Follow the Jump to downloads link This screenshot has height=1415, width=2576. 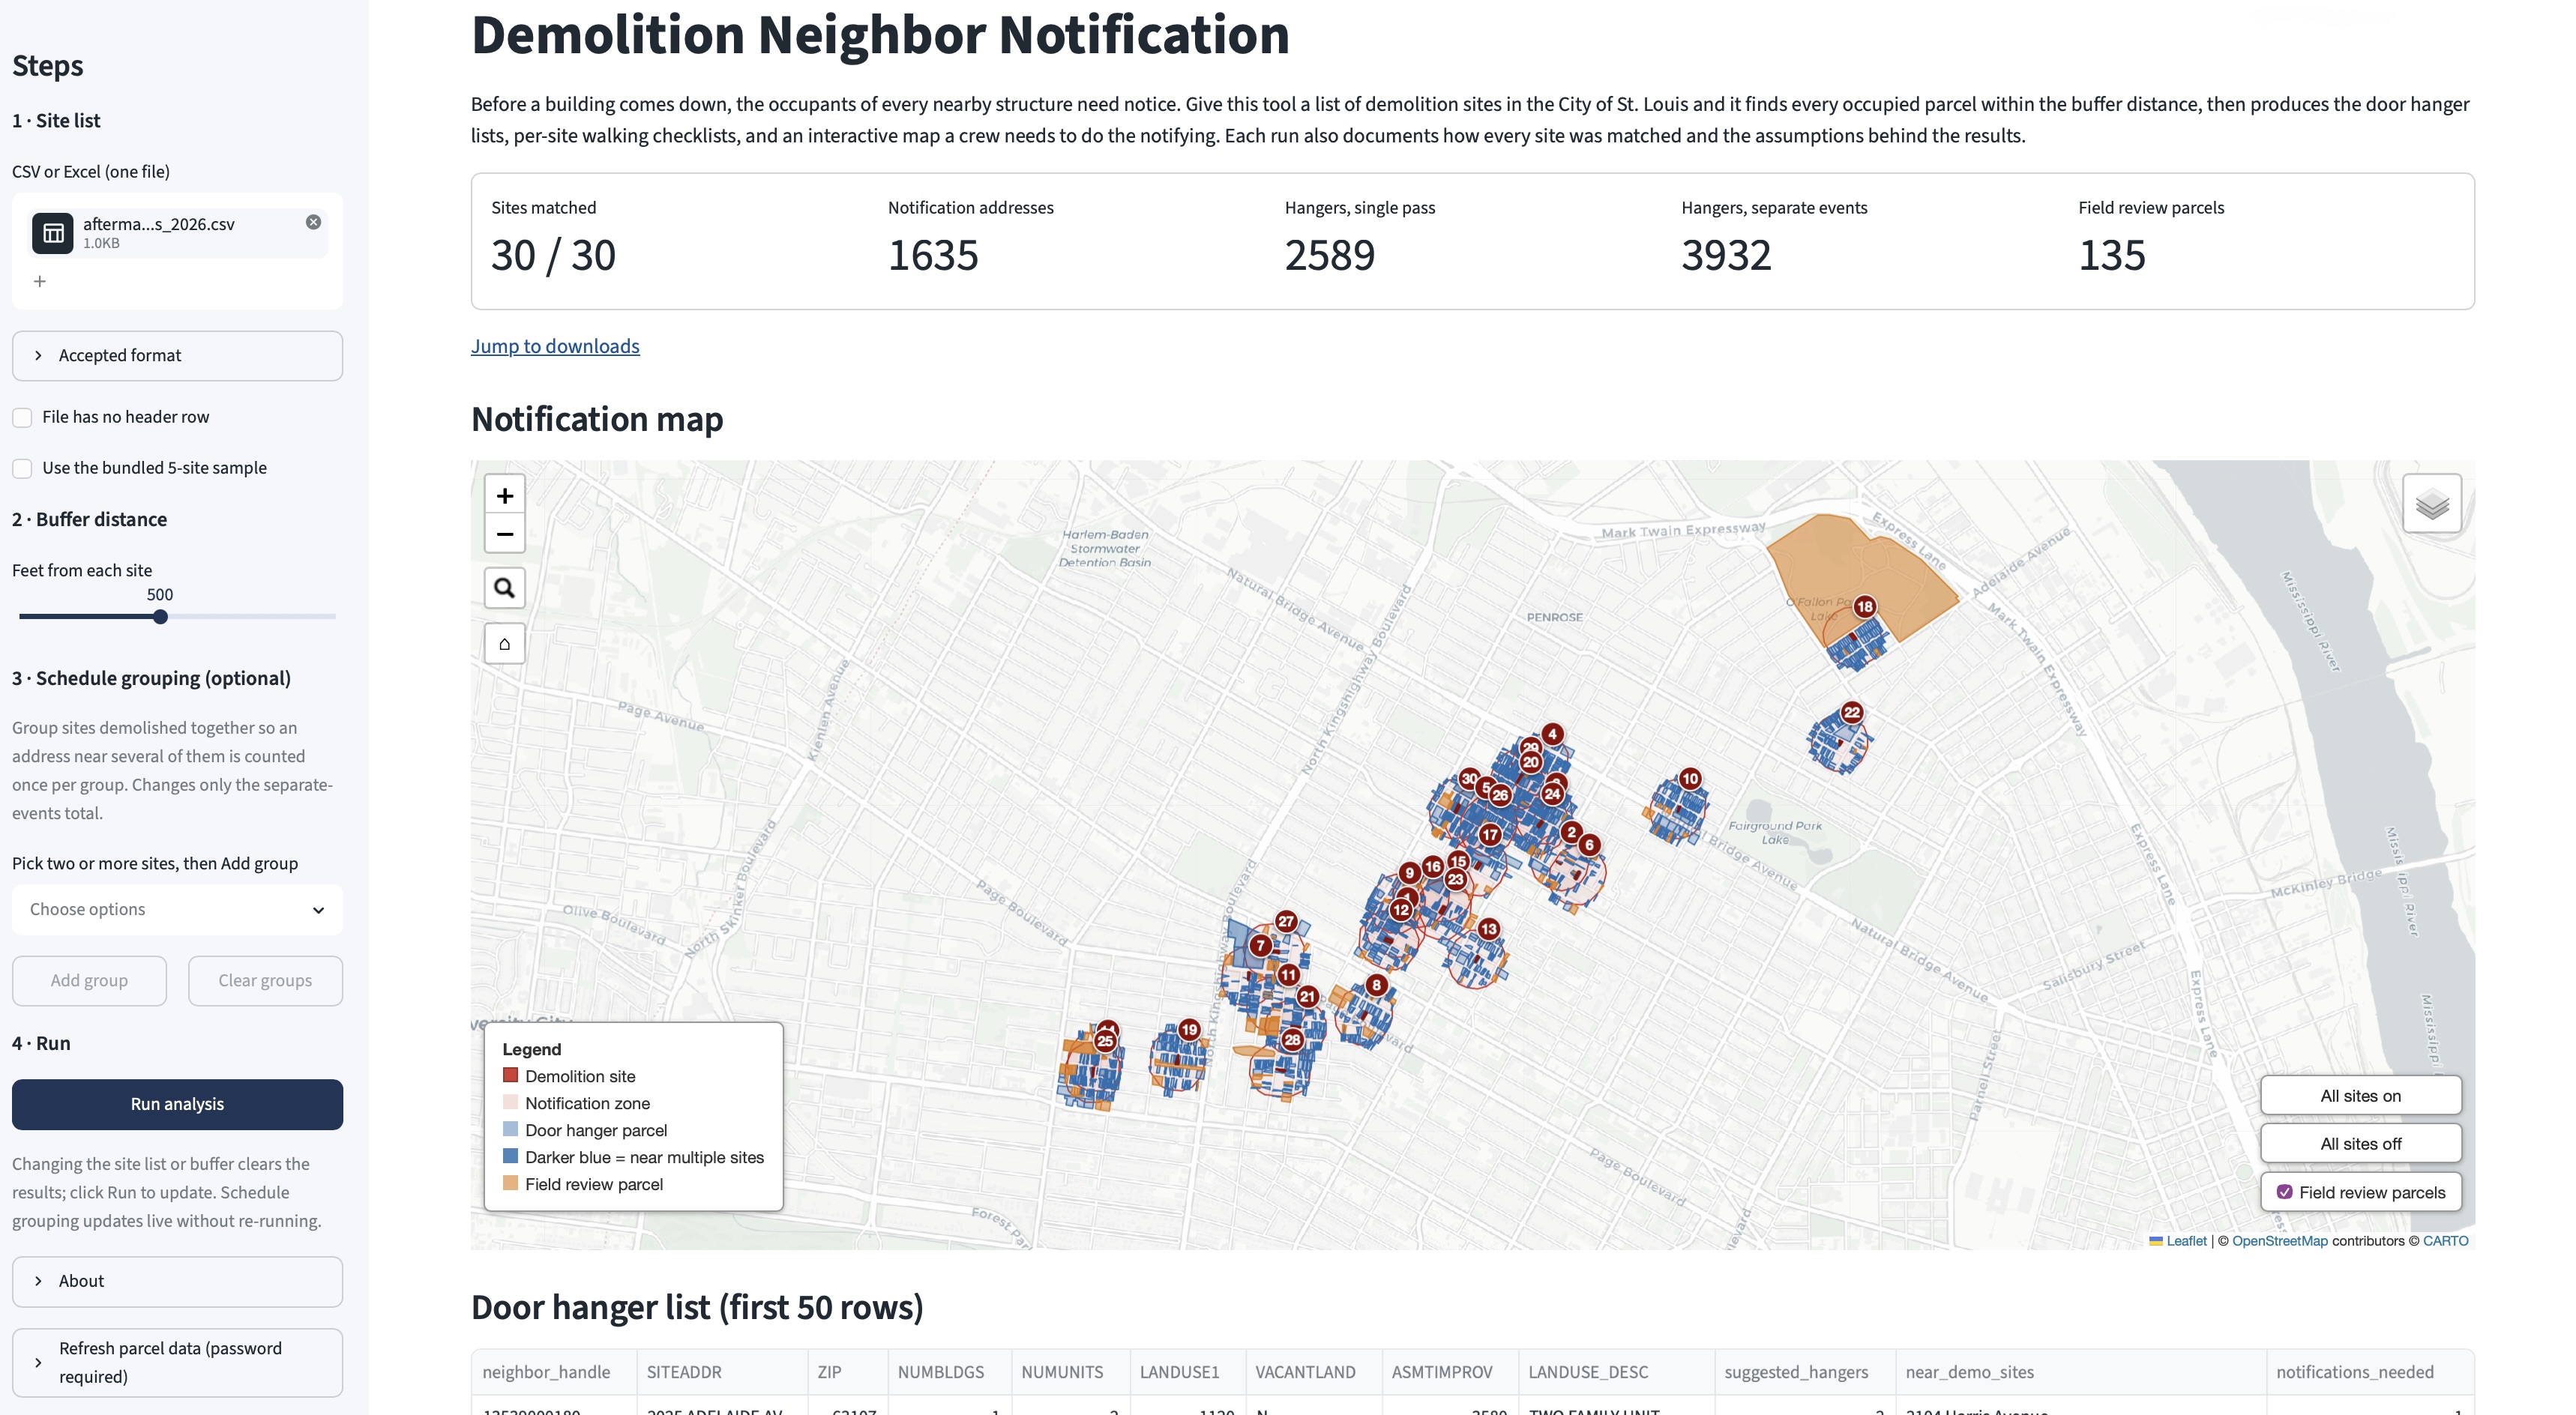(x=555, y=346)
